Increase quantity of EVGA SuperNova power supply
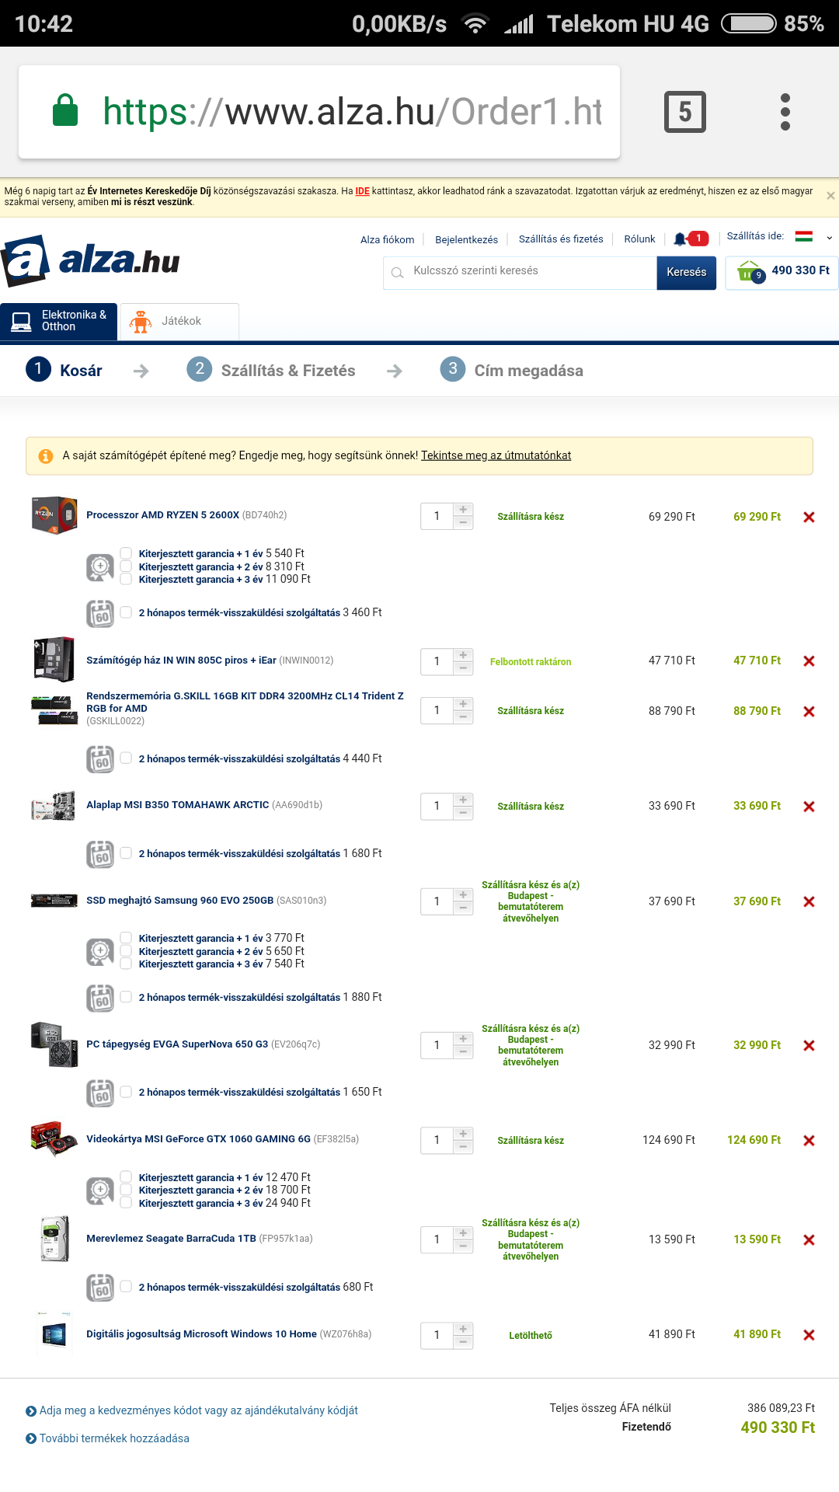 coord(463,1038)
